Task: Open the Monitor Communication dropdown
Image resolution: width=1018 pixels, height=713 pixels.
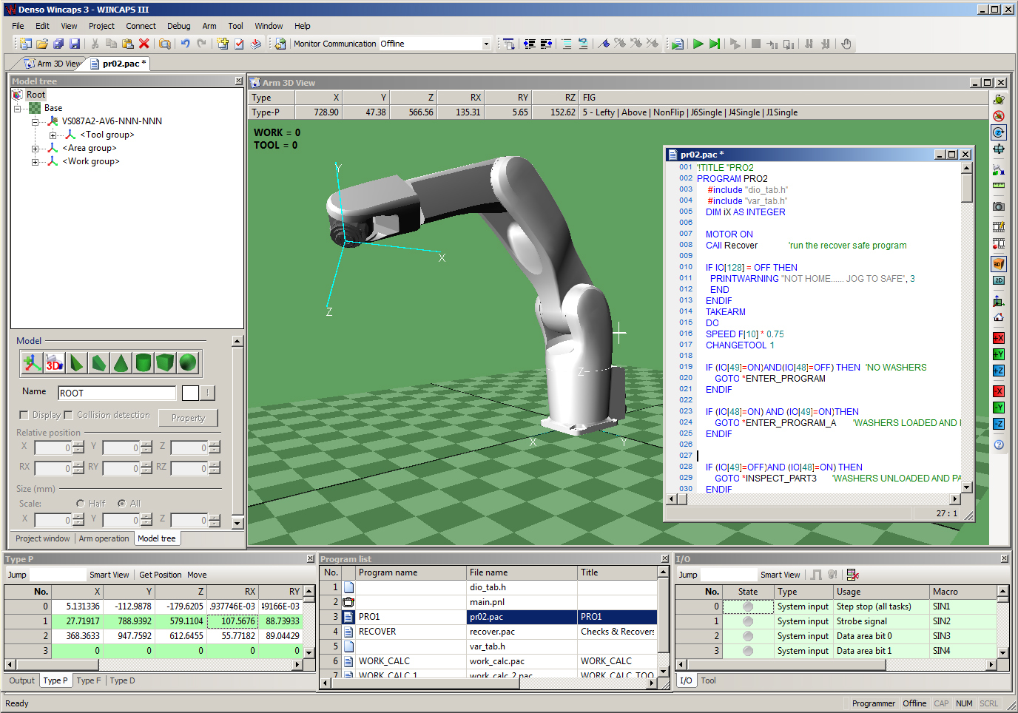Action: [x=486, y=44]
